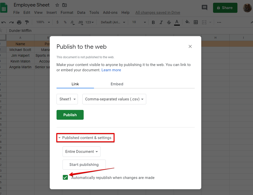Viewport: 253px width, 195px height.
Task: Select the Jim Halpert cell
Action: (x=20, y=55)
